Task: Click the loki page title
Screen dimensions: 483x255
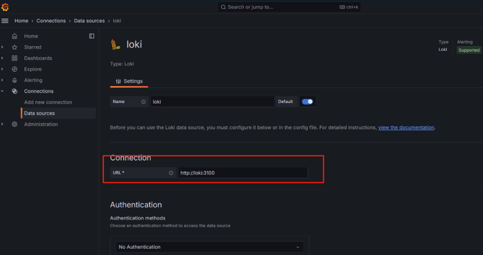Action: click(x=134, y=45)
